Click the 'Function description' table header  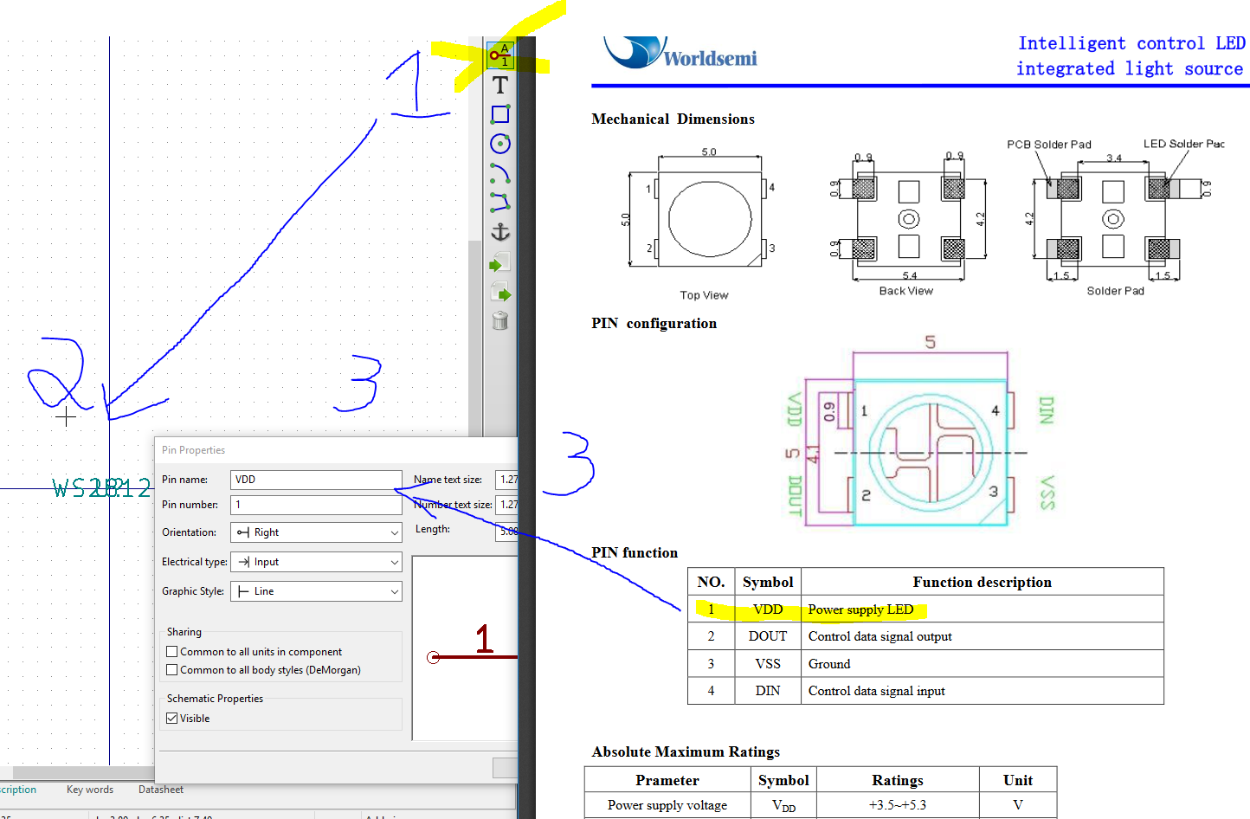[982, 583]
